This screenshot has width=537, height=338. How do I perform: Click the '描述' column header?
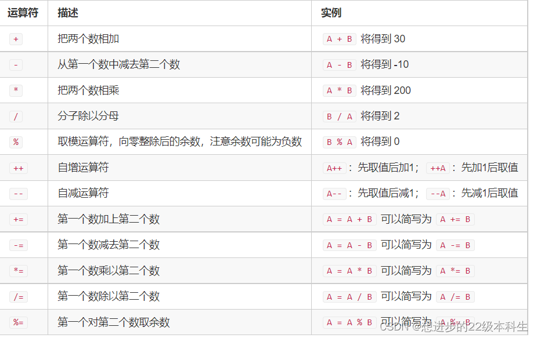[68, 13]
